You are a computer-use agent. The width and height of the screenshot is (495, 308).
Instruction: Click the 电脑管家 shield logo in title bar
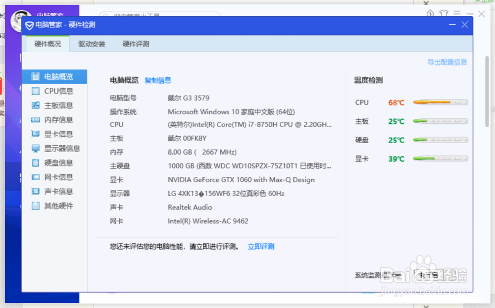(29, 25)
